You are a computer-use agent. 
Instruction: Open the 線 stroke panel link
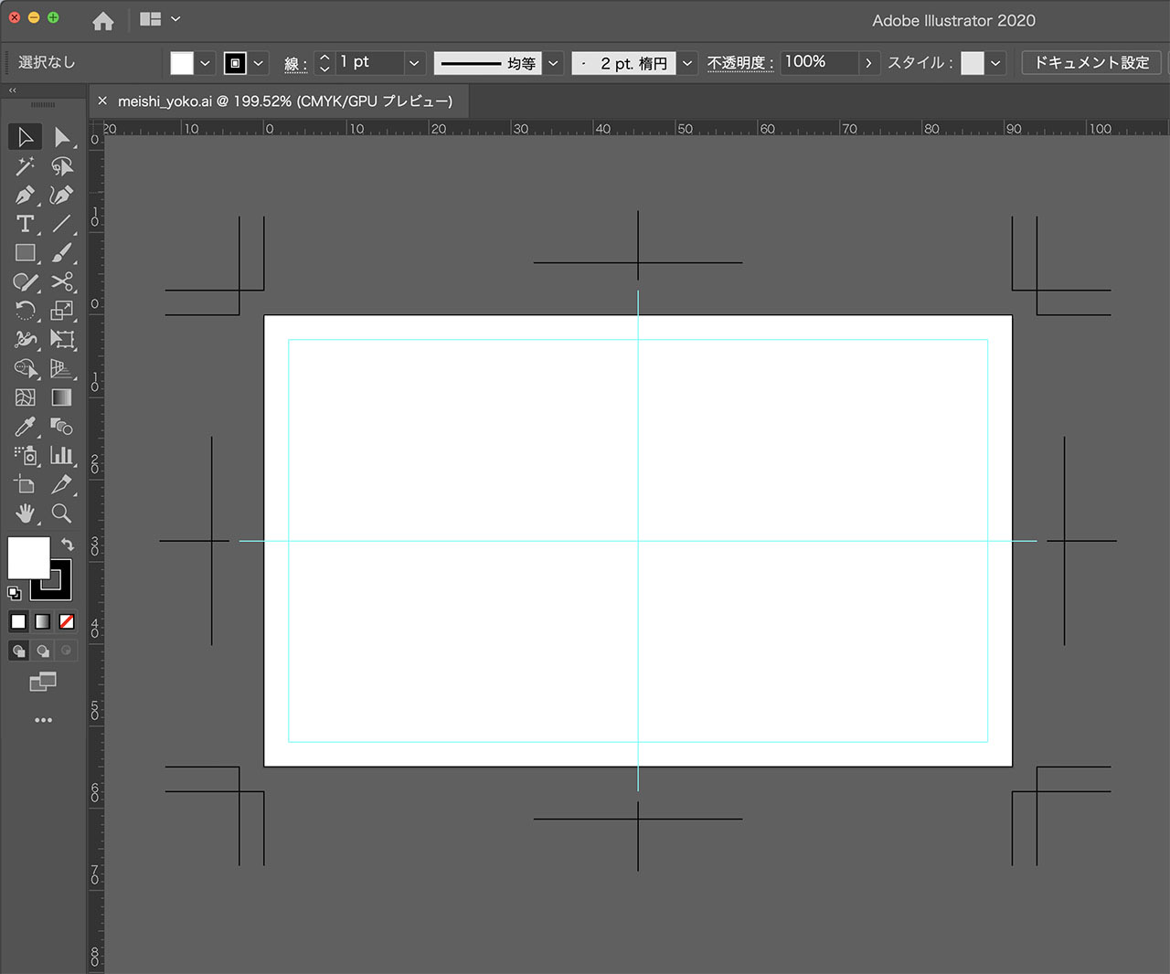coord(295,64)
